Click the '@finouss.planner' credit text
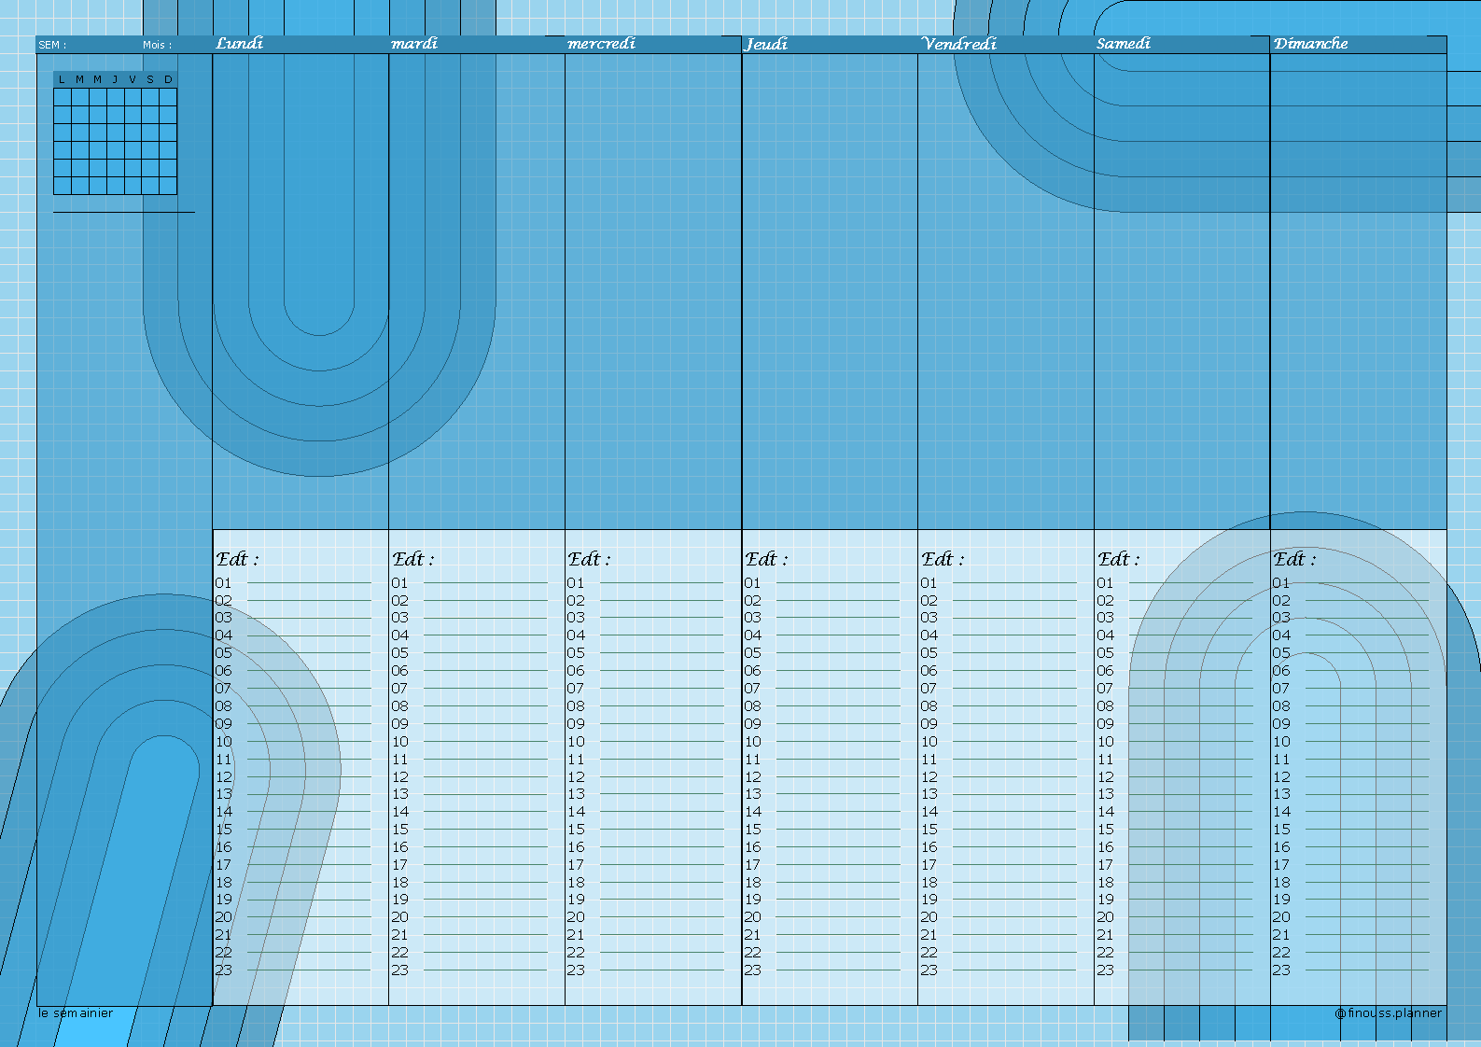Image resolution: width=1481 pixels, height=1047 pixels. pos(1389,1013)
